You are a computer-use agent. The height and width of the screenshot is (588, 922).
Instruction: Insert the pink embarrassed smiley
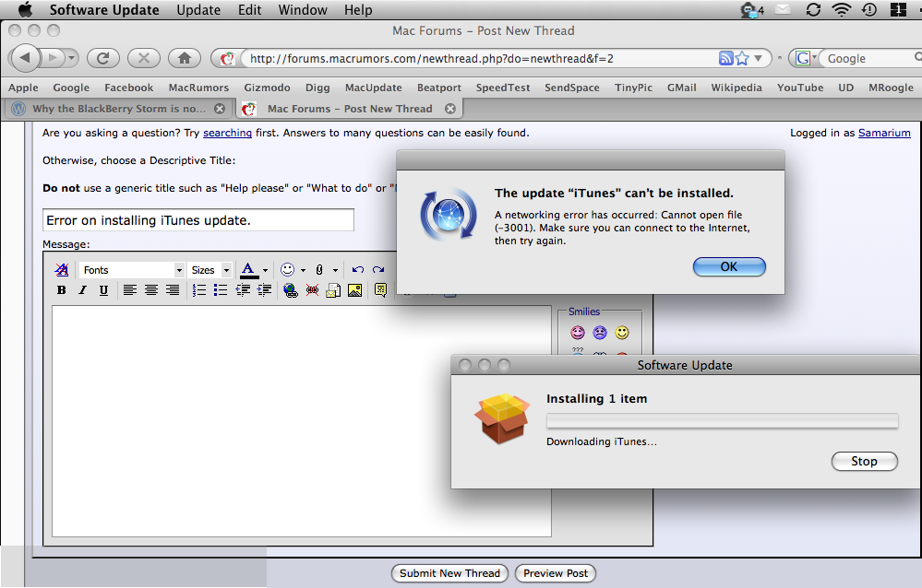click(578, 333)
